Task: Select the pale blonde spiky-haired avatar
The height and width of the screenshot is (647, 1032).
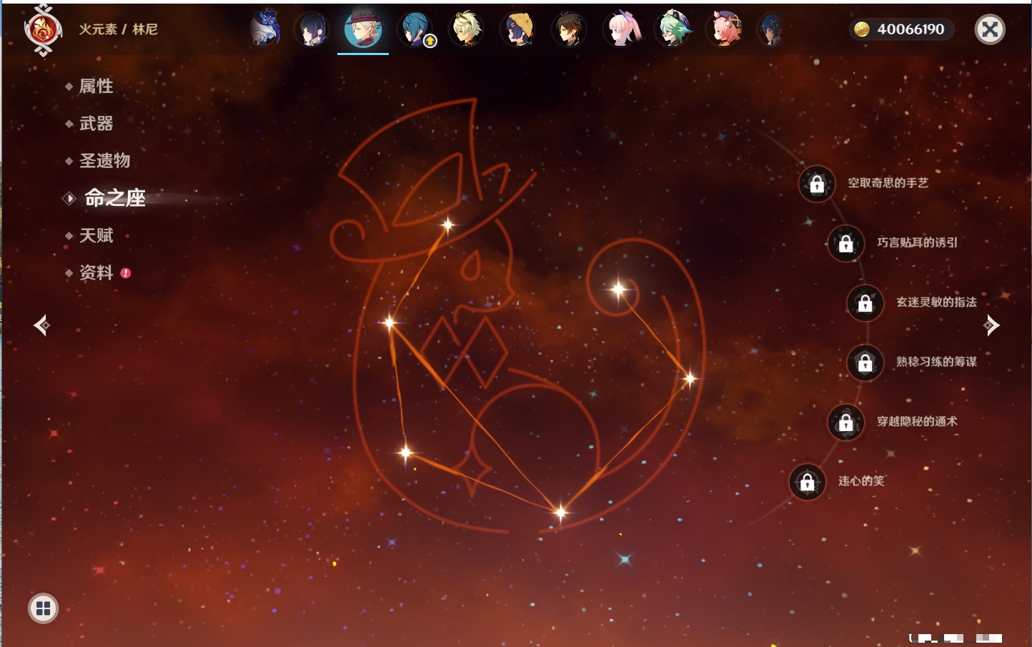Action: tap(467, 29)
